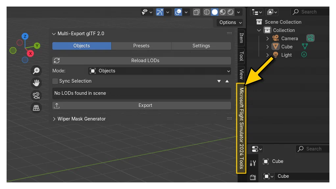
Task: Select solid viewport shading sphere
Action: pyautogui.click(x=215, y=12)
